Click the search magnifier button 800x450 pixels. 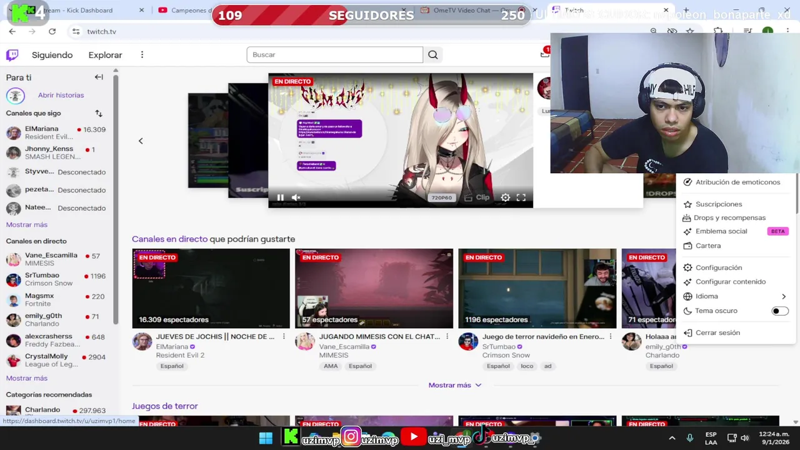point(432,55)
